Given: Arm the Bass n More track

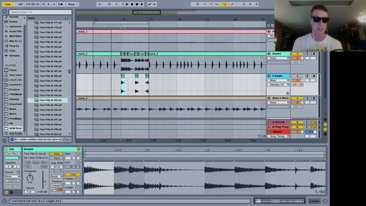Looking at the screenshot, I should [314, 98].
